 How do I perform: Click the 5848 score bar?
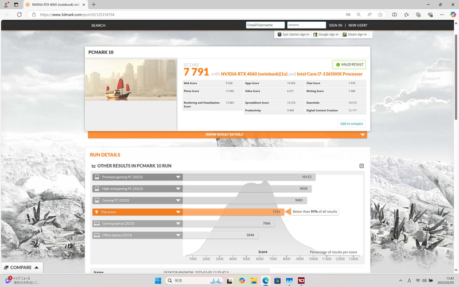coord(221,235)
